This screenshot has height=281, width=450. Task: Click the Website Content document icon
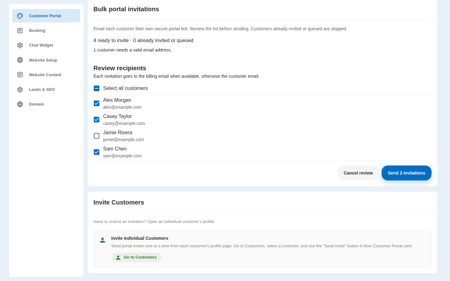[x=20, y=75]
